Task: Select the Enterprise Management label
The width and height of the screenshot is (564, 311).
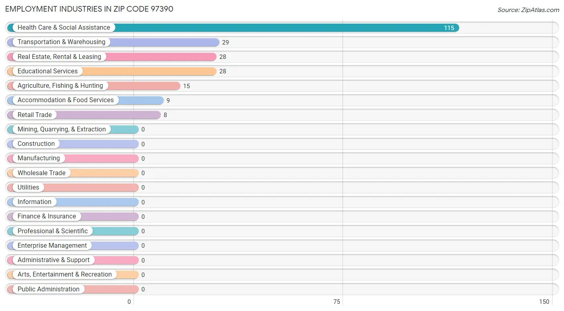Action: (x=52, y=246)
